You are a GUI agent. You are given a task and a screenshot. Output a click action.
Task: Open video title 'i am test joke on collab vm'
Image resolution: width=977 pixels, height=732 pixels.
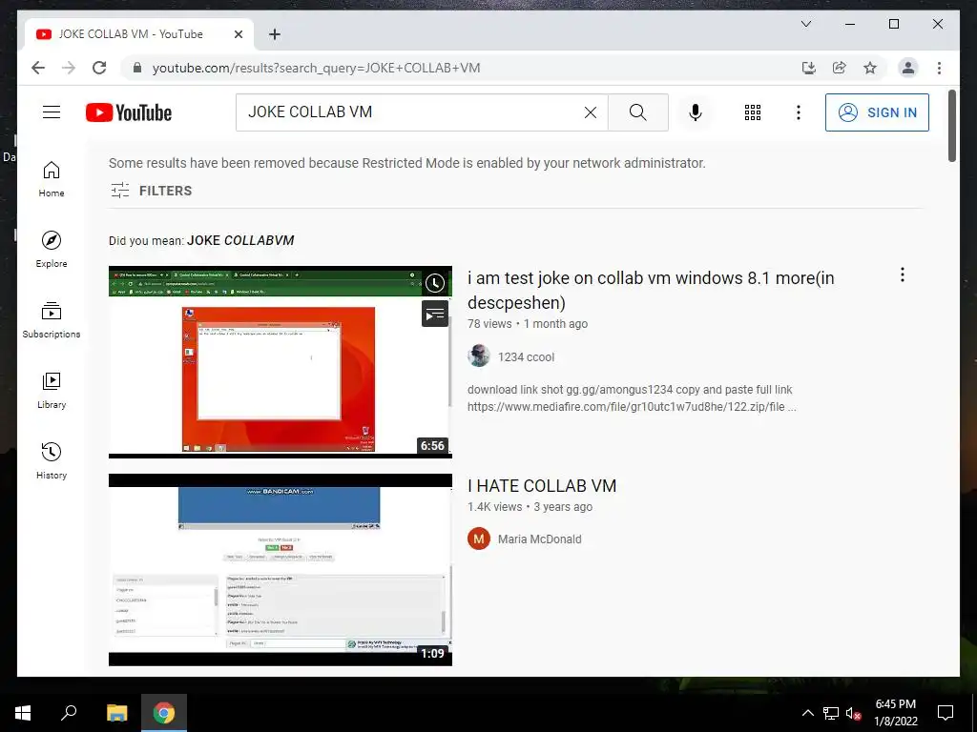click(651, 290)
